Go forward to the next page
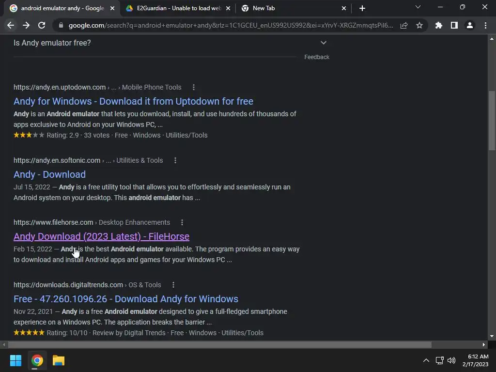 (26, 25)
